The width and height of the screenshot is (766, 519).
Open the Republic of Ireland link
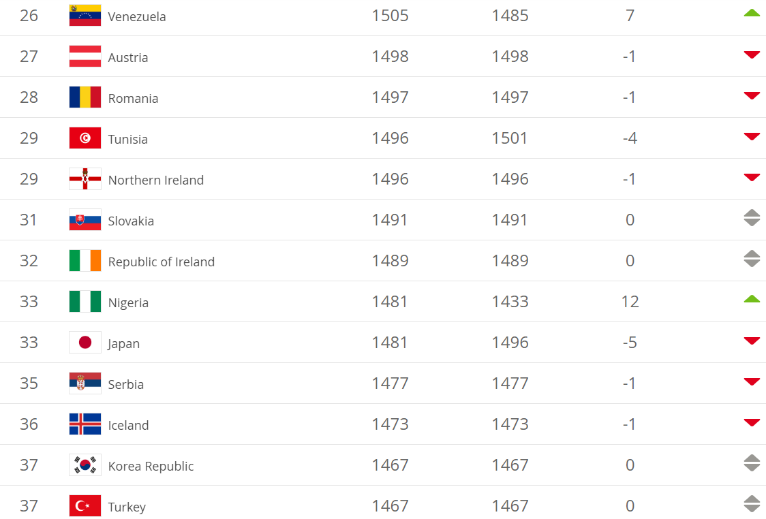pos(161,262)
